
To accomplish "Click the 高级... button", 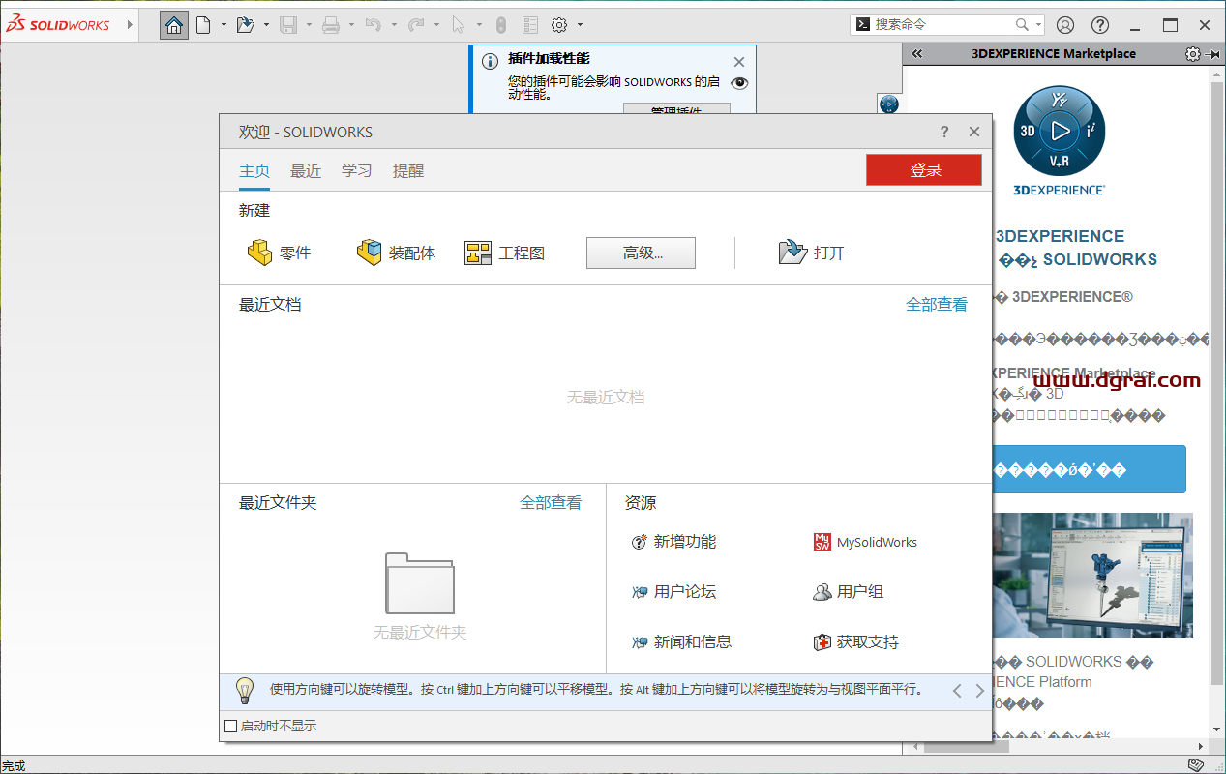I will 641,253.
